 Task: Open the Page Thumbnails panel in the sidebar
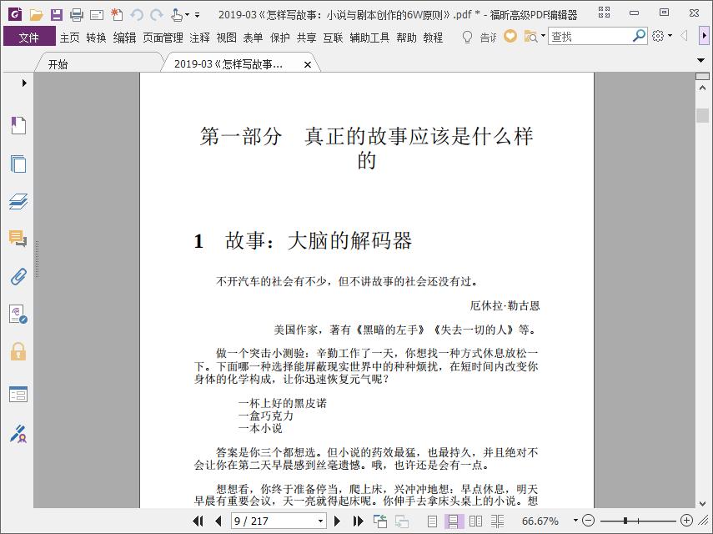point(18,164)
